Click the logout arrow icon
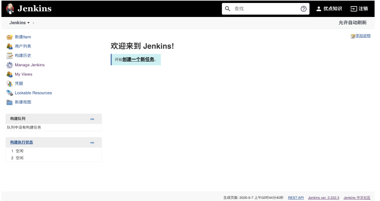Screen dimensions: 380x201 coord(354,9)
